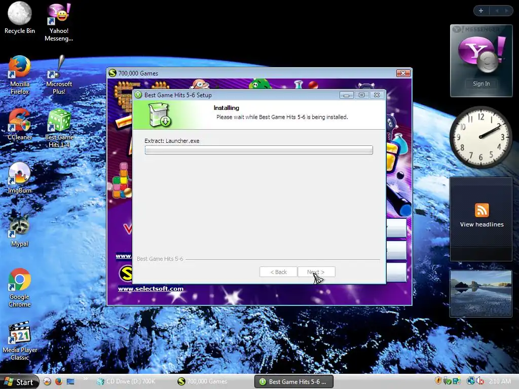
Task: Click sidebar previous gadgets arrow
Action: [497, 11]
